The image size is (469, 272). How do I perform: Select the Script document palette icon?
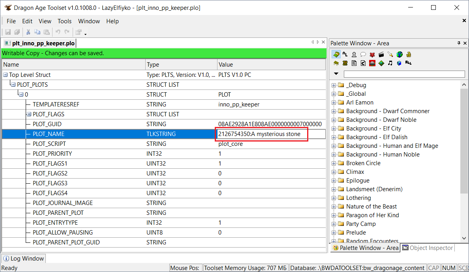click(354, 63)
